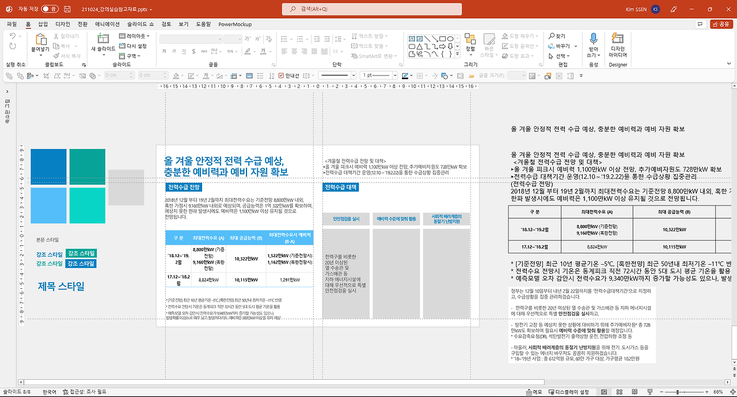
Task: Open the Select (선택) dropdown
Action: [x=559, y=56]
